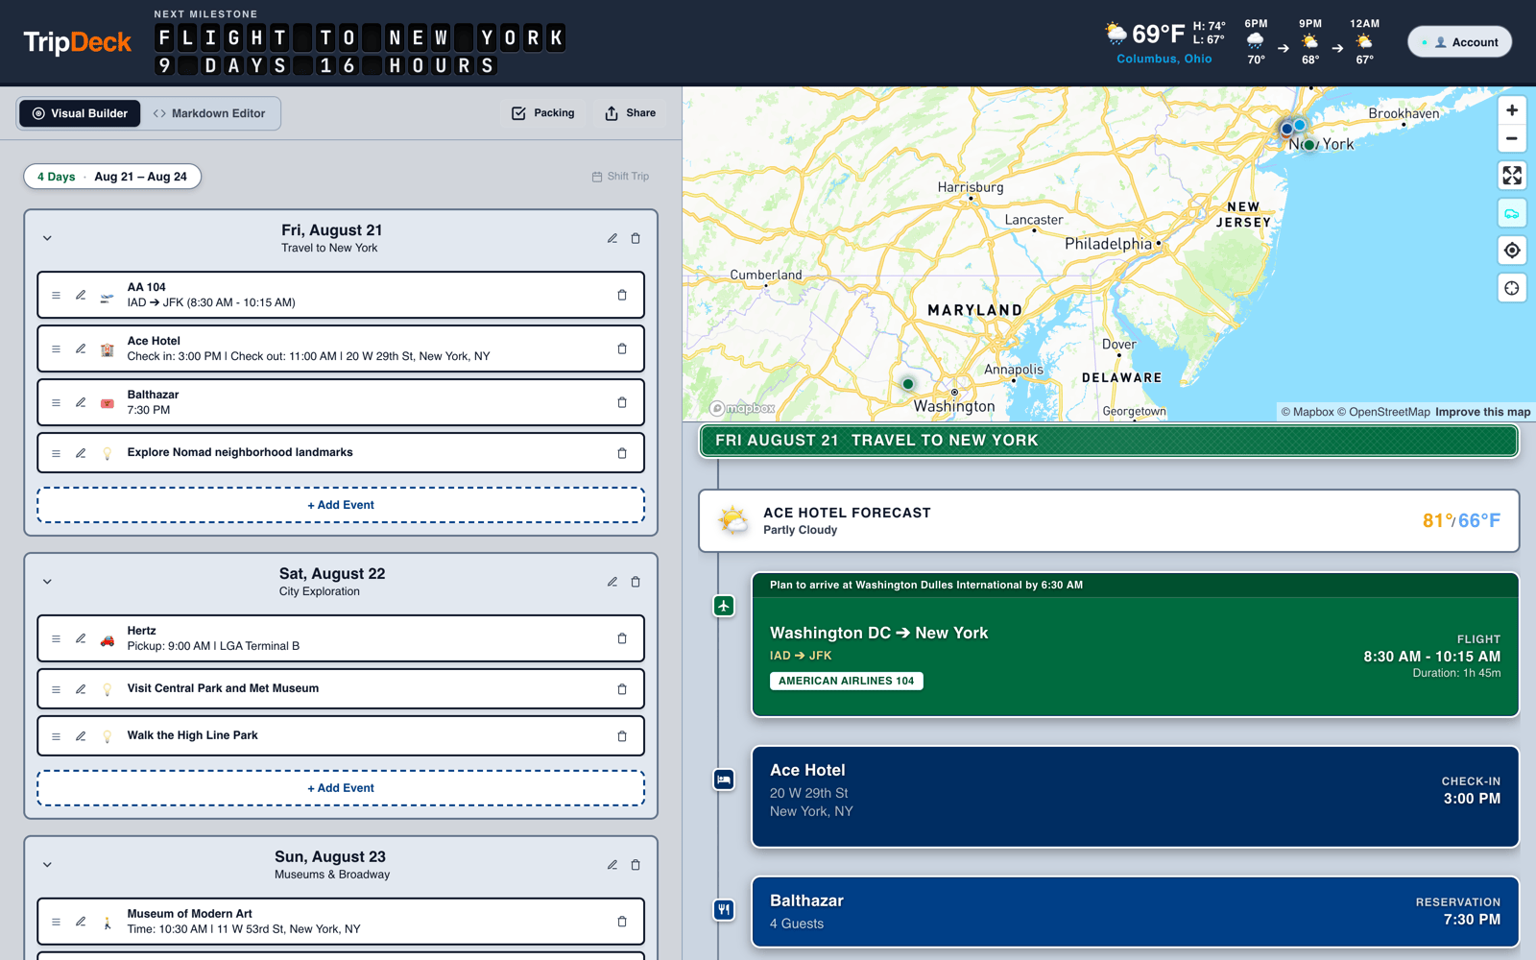This screenshot has width=1536, height=960.
Task: Click the crosshair recenter map icon
Action: pos(1512,288)
